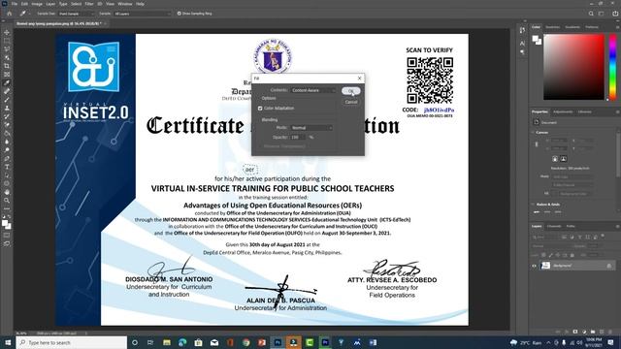
Task: Click the Home icon in options bar
Action: pos(9,14)
